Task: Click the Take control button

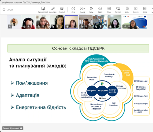Action: pyautogui.click(x=43, y=10)
